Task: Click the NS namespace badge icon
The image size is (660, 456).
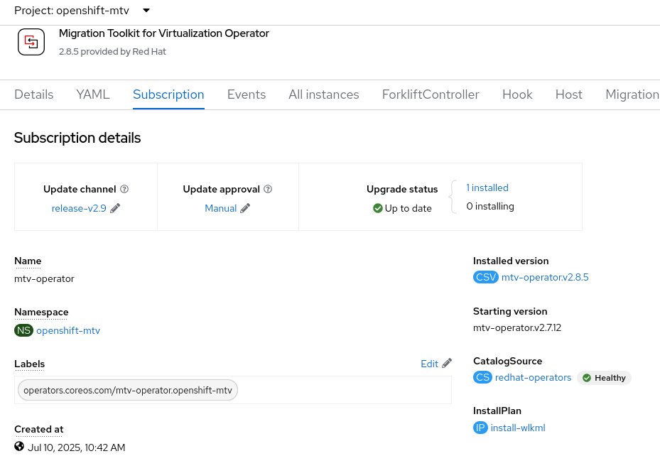Action: click(23, 330)
